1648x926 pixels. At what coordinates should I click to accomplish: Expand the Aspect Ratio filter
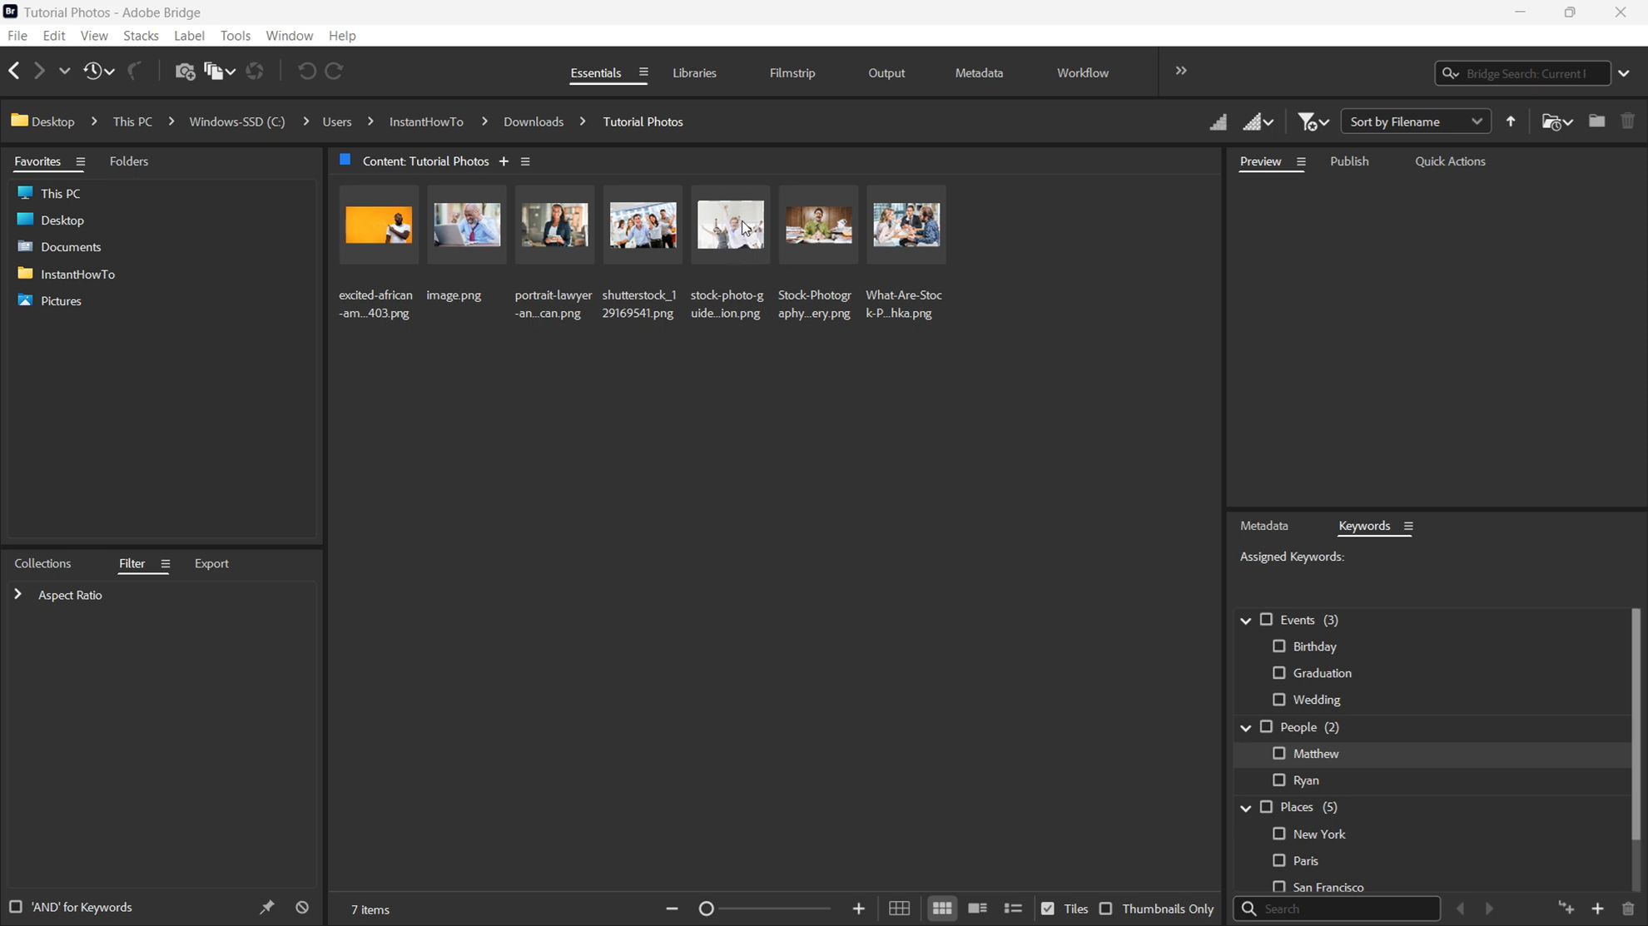point(17,594)
